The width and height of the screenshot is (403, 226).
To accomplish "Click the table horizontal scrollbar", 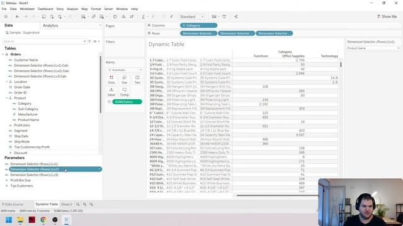I will click(277, 195).
